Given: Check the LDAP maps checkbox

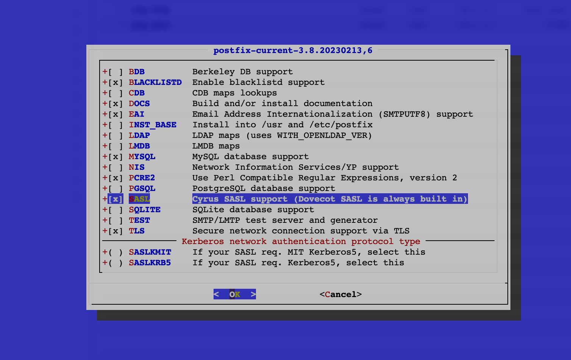Looking at the screenshot, I should click(x=115, y=136).
